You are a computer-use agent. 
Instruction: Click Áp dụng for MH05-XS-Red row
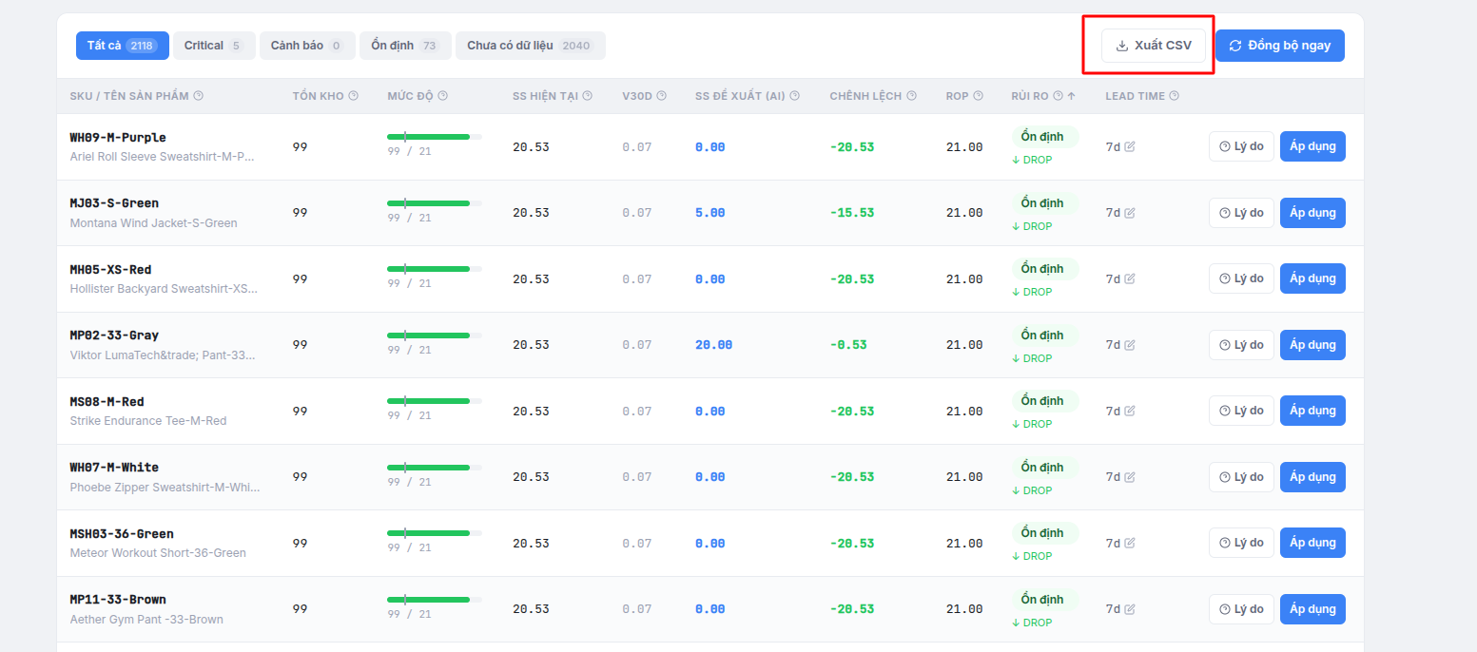pyautogui.click(x=1312, y=278)
